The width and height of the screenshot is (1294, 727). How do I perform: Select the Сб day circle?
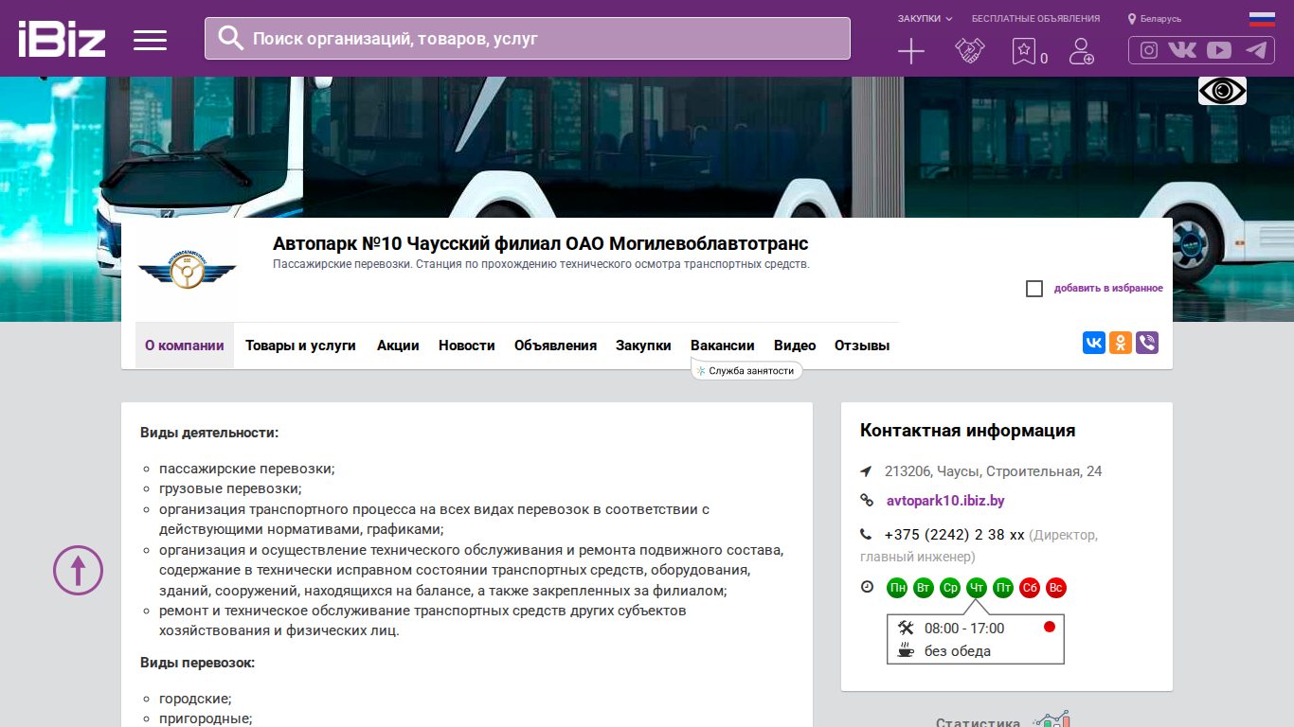click(x=1030, y=588)
